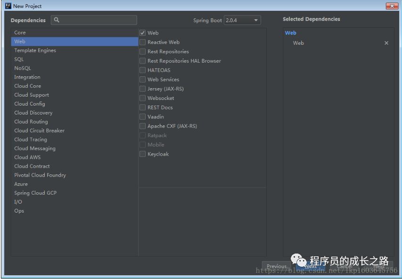This screenshot has width=402, height=279.
Task: Select the Cloud Support category
Action: [x=74, y=95]
